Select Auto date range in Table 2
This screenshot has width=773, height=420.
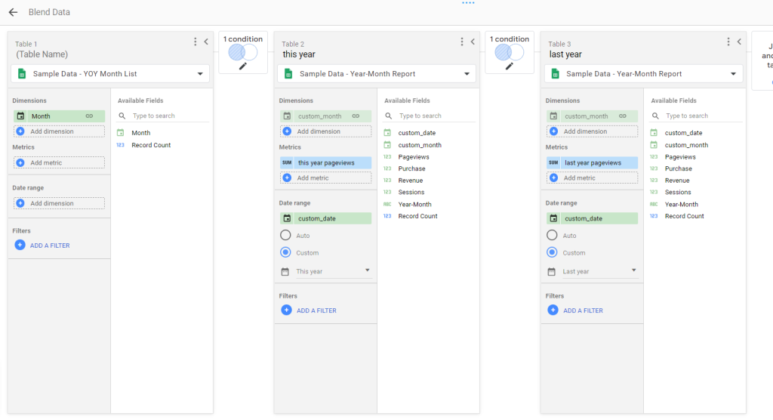coord(285,236)
